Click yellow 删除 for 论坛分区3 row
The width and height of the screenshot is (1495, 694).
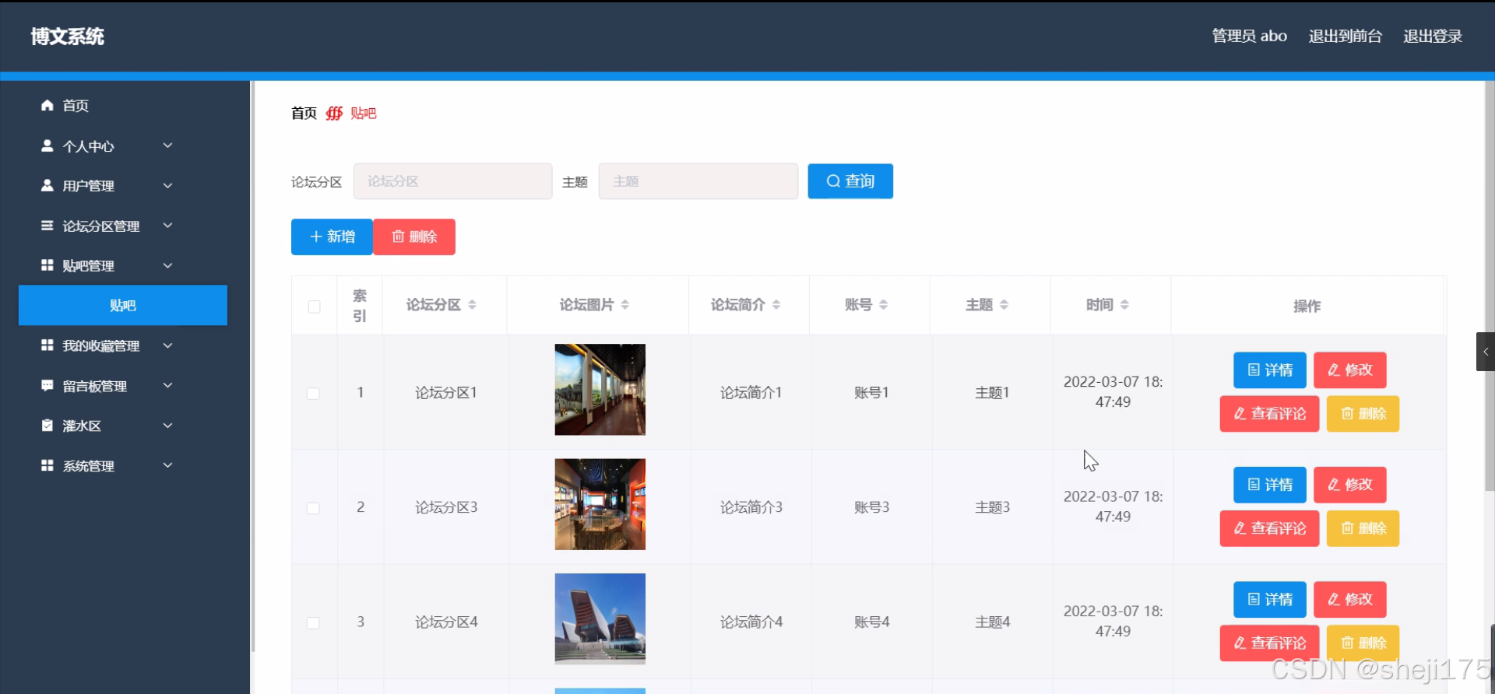pyautogui.click(x=1363, y=528)
